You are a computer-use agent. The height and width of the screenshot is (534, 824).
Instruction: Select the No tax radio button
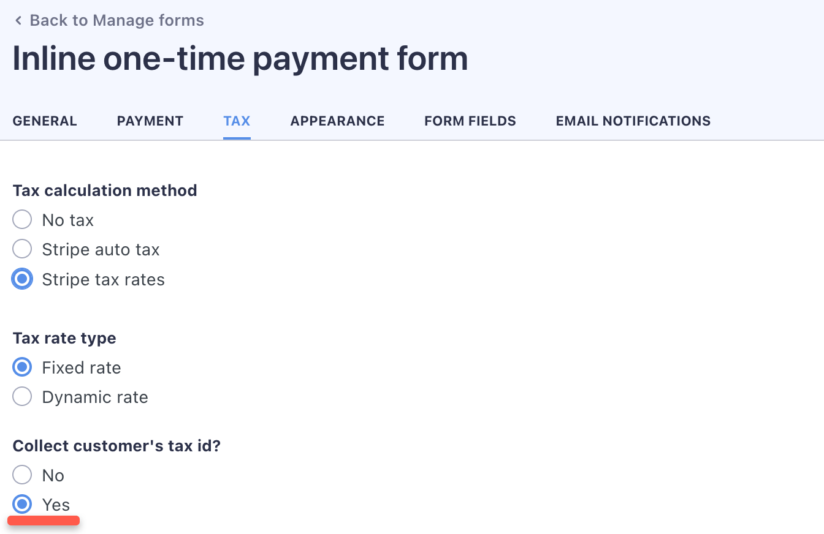pos(22,219)
